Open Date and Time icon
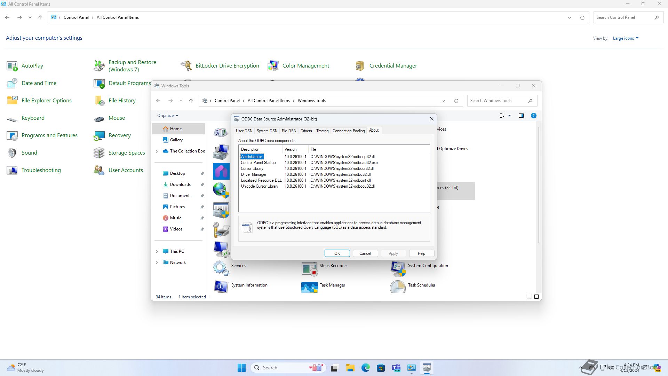The height and width of the screenshot is (376, 668). (x=12, y=83)
